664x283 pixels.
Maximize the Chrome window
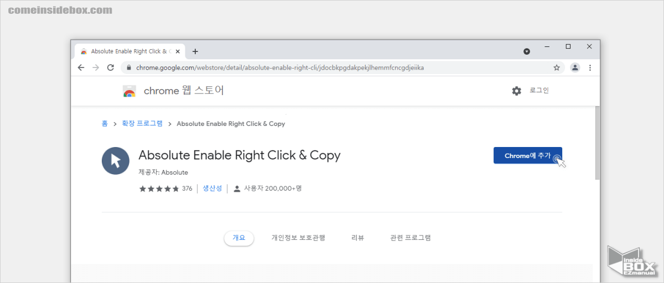point(568,47)
